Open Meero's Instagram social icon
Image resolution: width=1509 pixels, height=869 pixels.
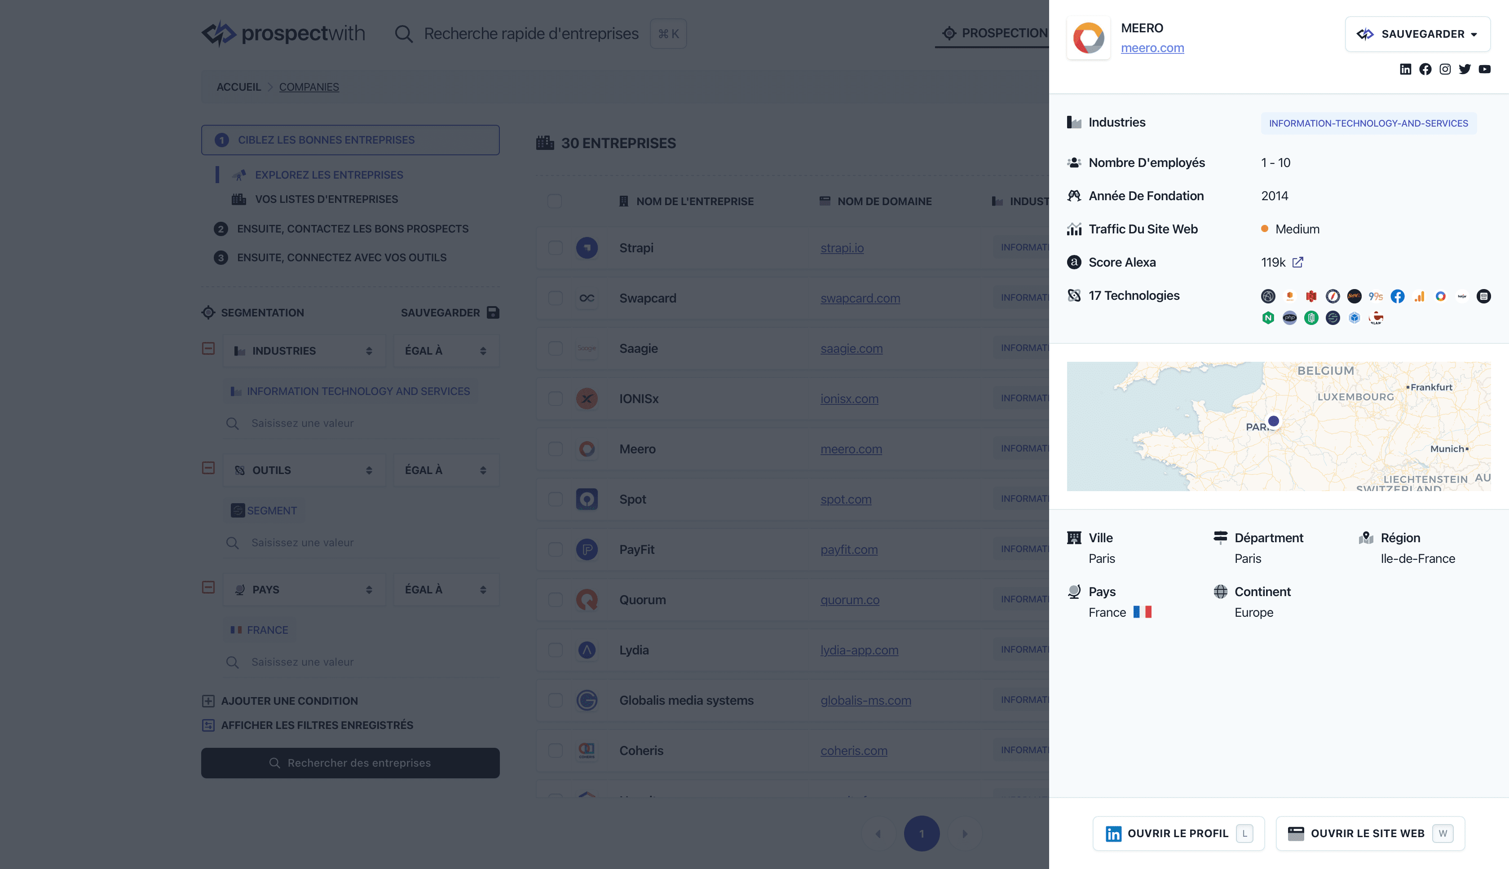point(1444,69)
